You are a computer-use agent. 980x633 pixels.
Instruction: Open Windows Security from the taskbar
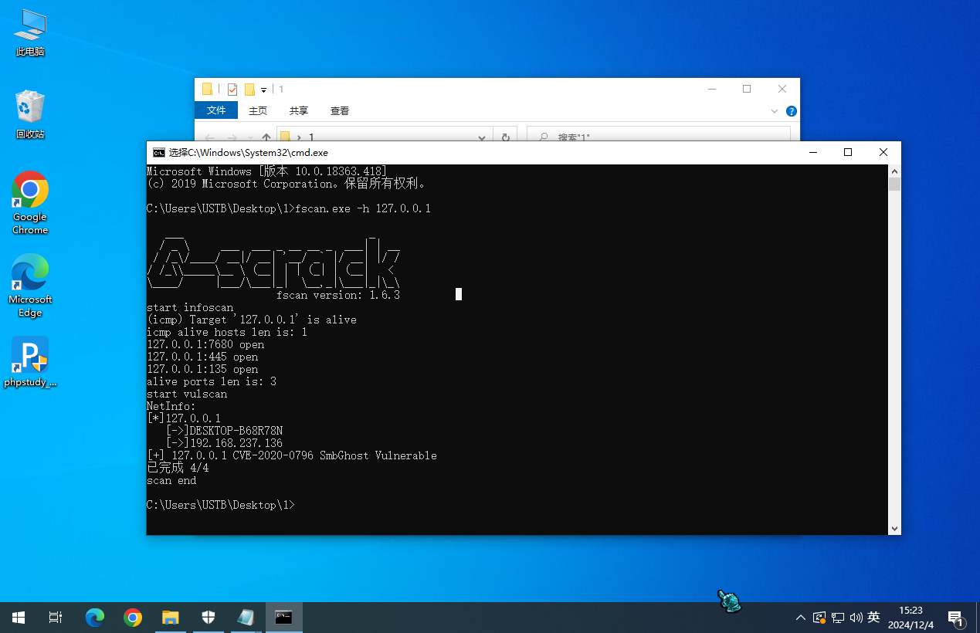[x=209, y=618]
